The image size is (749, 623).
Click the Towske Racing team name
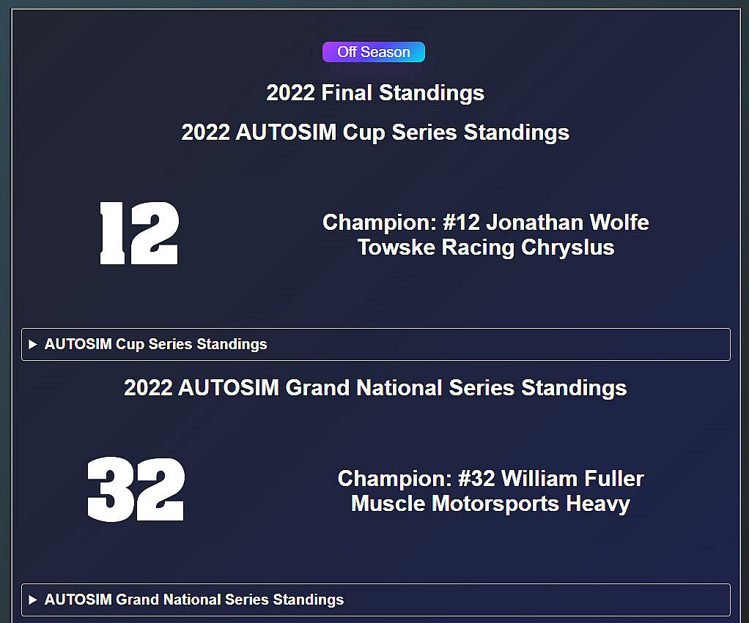(437, 247)
